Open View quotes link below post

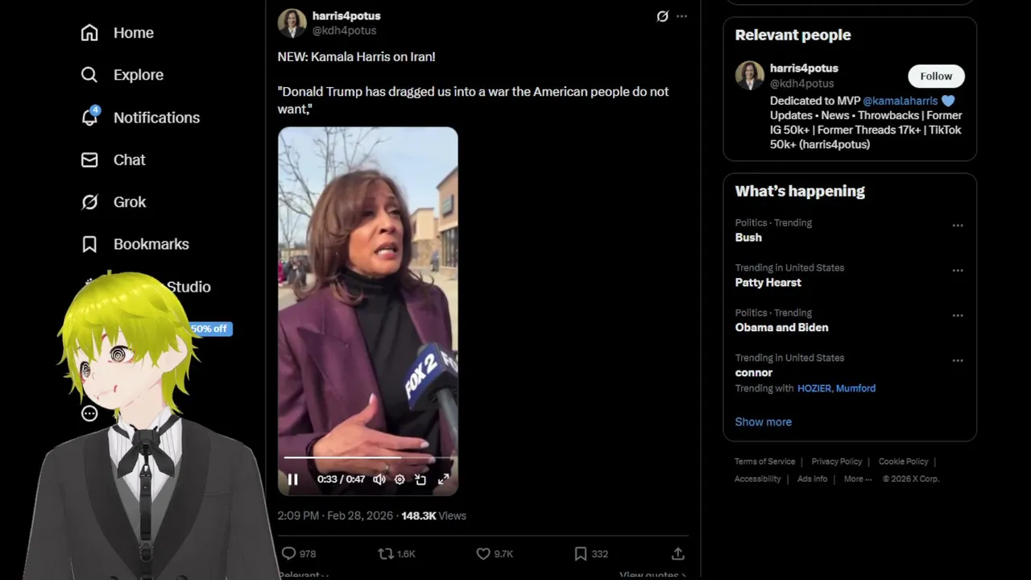tap(652, 574)
